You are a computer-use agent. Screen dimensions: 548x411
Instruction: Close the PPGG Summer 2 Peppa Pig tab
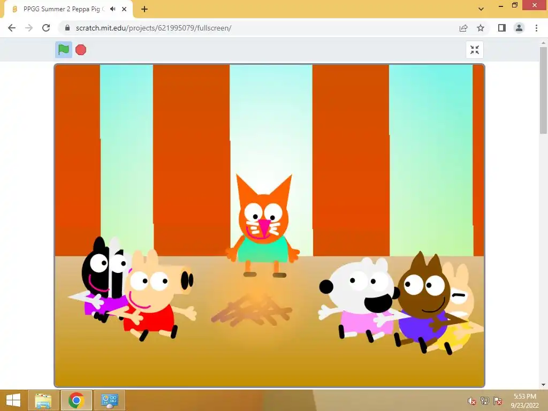124,9
